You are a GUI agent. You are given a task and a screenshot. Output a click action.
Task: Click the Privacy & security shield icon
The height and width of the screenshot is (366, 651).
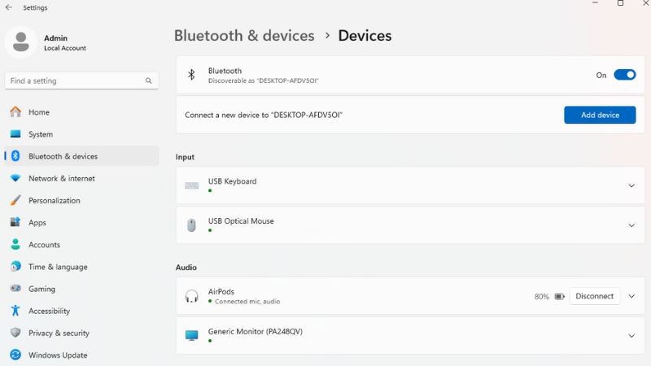click(x=15, y=333)
